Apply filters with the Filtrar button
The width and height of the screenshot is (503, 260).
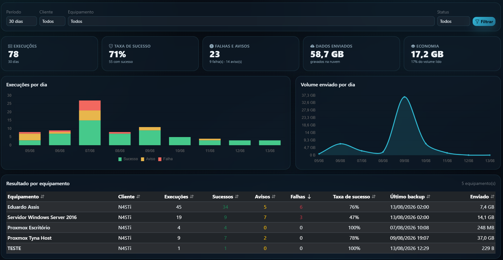coord(484,22)
